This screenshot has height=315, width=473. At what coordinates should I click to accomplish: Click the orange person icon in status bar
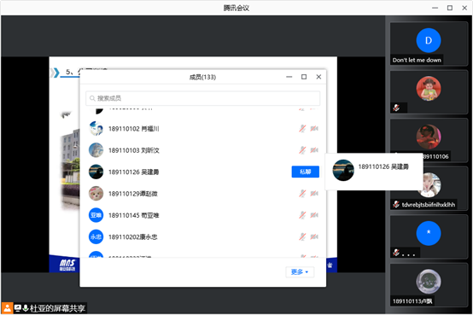7,308
